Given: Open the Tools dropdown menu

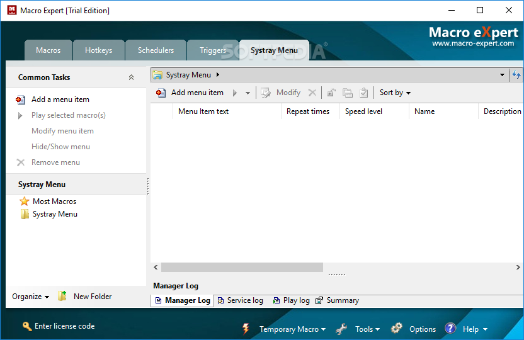Looking at the screenshot, I should 368,329.
